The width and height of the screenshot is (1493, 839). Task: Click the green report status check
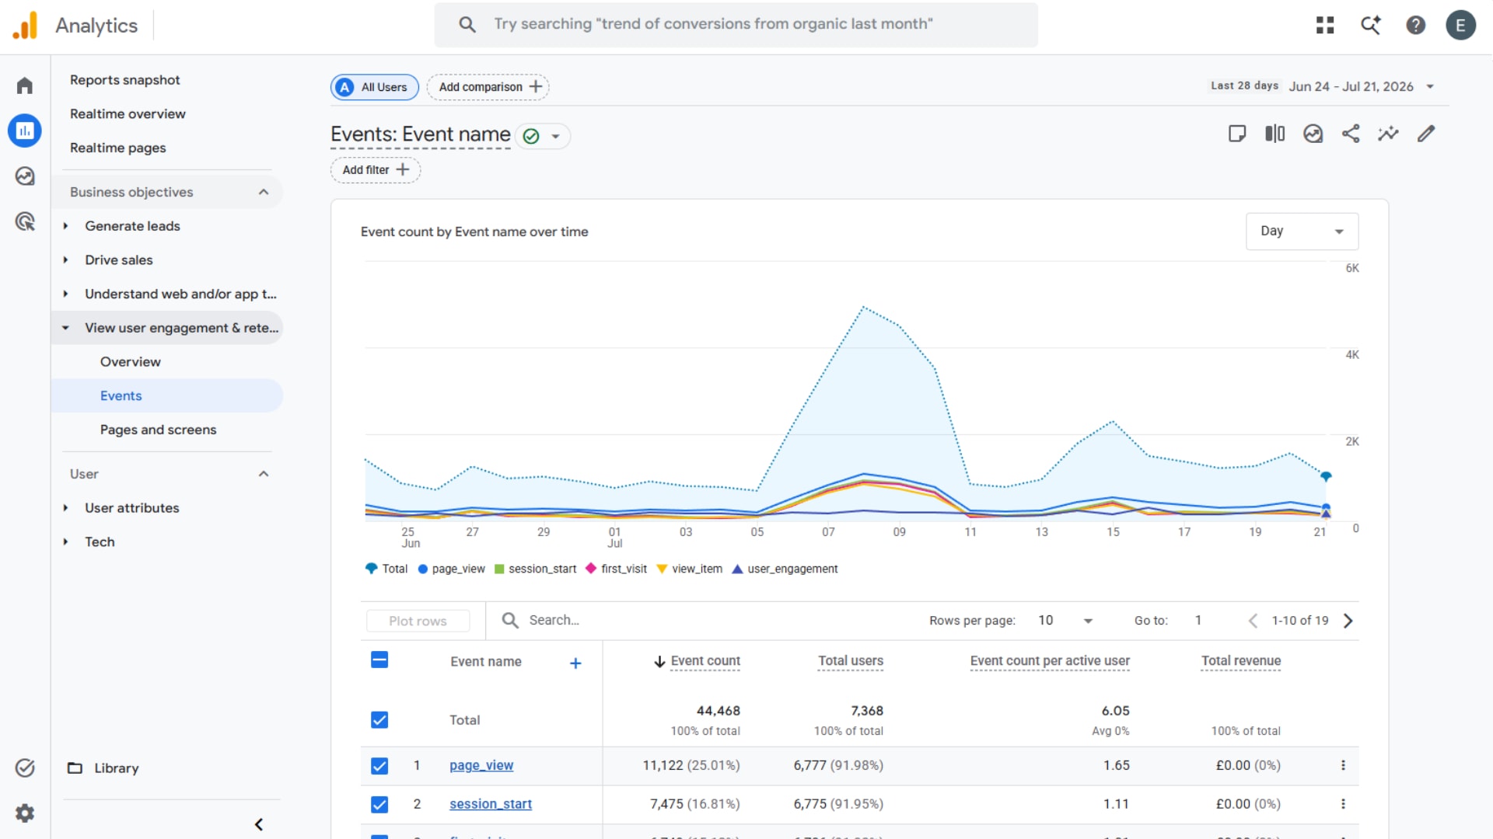(x=531, y=137)
